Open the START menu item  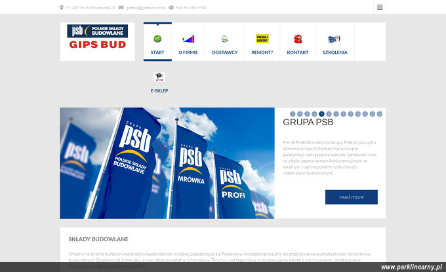click(157, 52)
